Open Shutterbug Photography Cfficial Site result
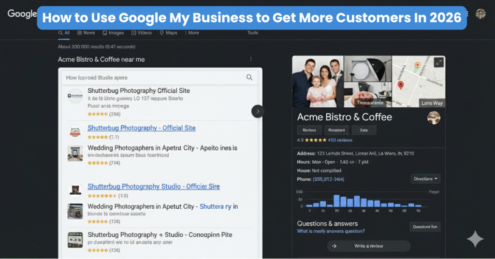The image size is (495, 259). (x=139, y=91)
